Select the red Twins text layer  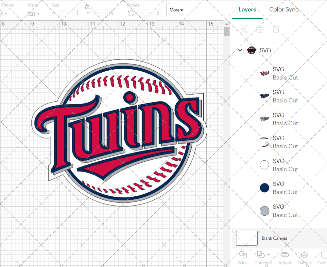(x=279, y=73)
